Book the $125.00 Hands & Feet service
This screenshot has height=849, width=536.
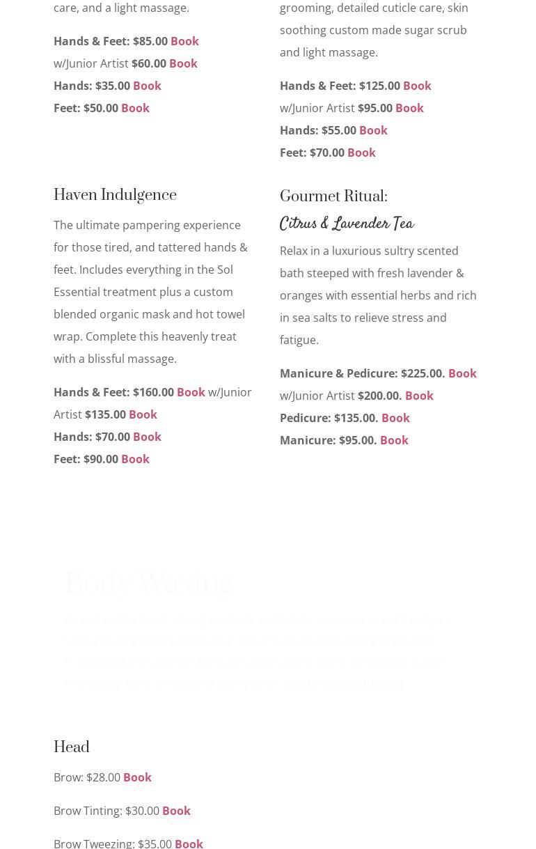(x=417, y=86)
